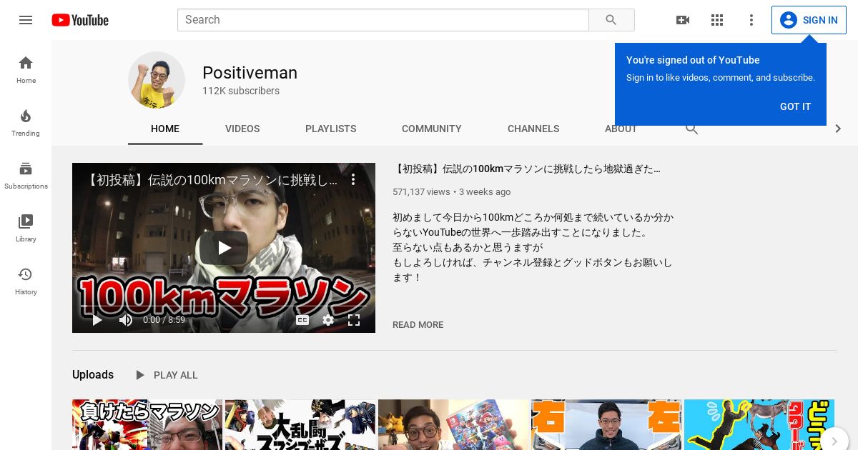Open the 大乱闘 Smash Bros upload thumbnail
This screenshot has width=858, height=450.
[x=300, y=424]
